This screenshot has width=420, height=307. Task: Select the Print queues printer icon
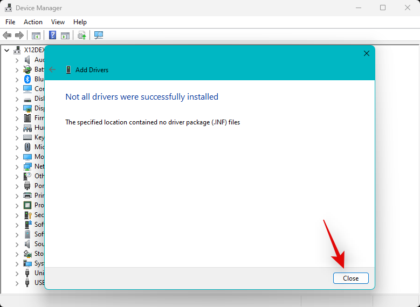point(27,196)
